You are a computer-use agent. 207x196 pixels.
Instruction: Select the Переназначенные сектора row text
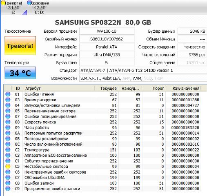click(50, 111)
